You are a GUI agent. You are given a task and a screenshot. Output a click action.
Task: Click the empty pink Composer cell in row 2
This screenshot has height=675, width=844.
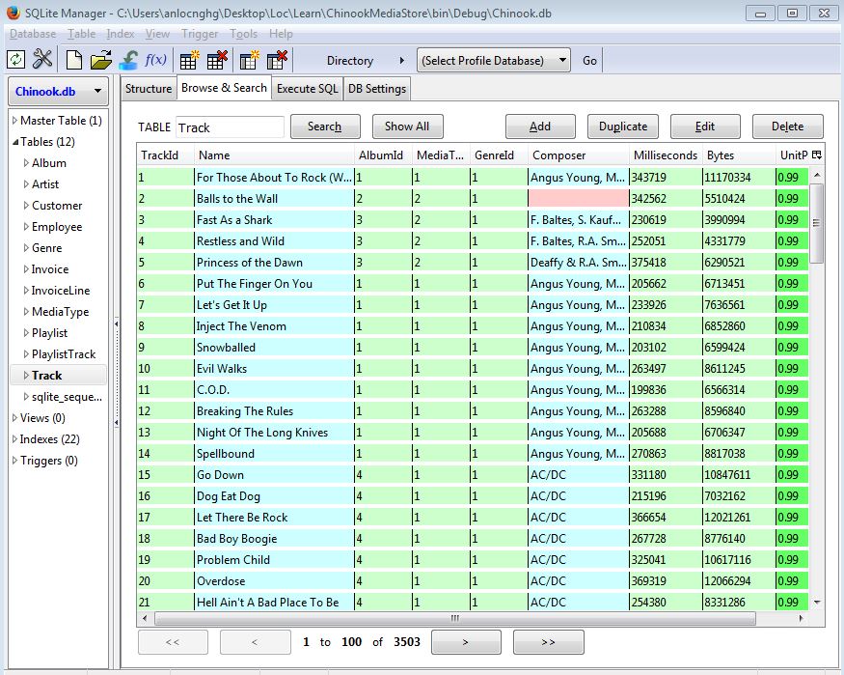(578, 198)
